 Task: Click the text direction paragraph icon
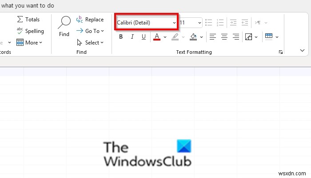click(x=257, y=23)
